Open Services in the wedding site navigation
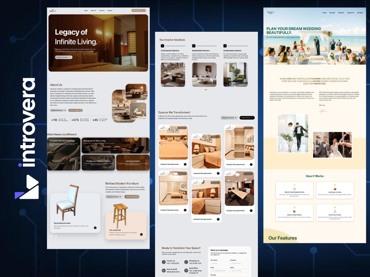Viewport: 370px width, 277px height. pyautogui.click(x=332, y=13)
